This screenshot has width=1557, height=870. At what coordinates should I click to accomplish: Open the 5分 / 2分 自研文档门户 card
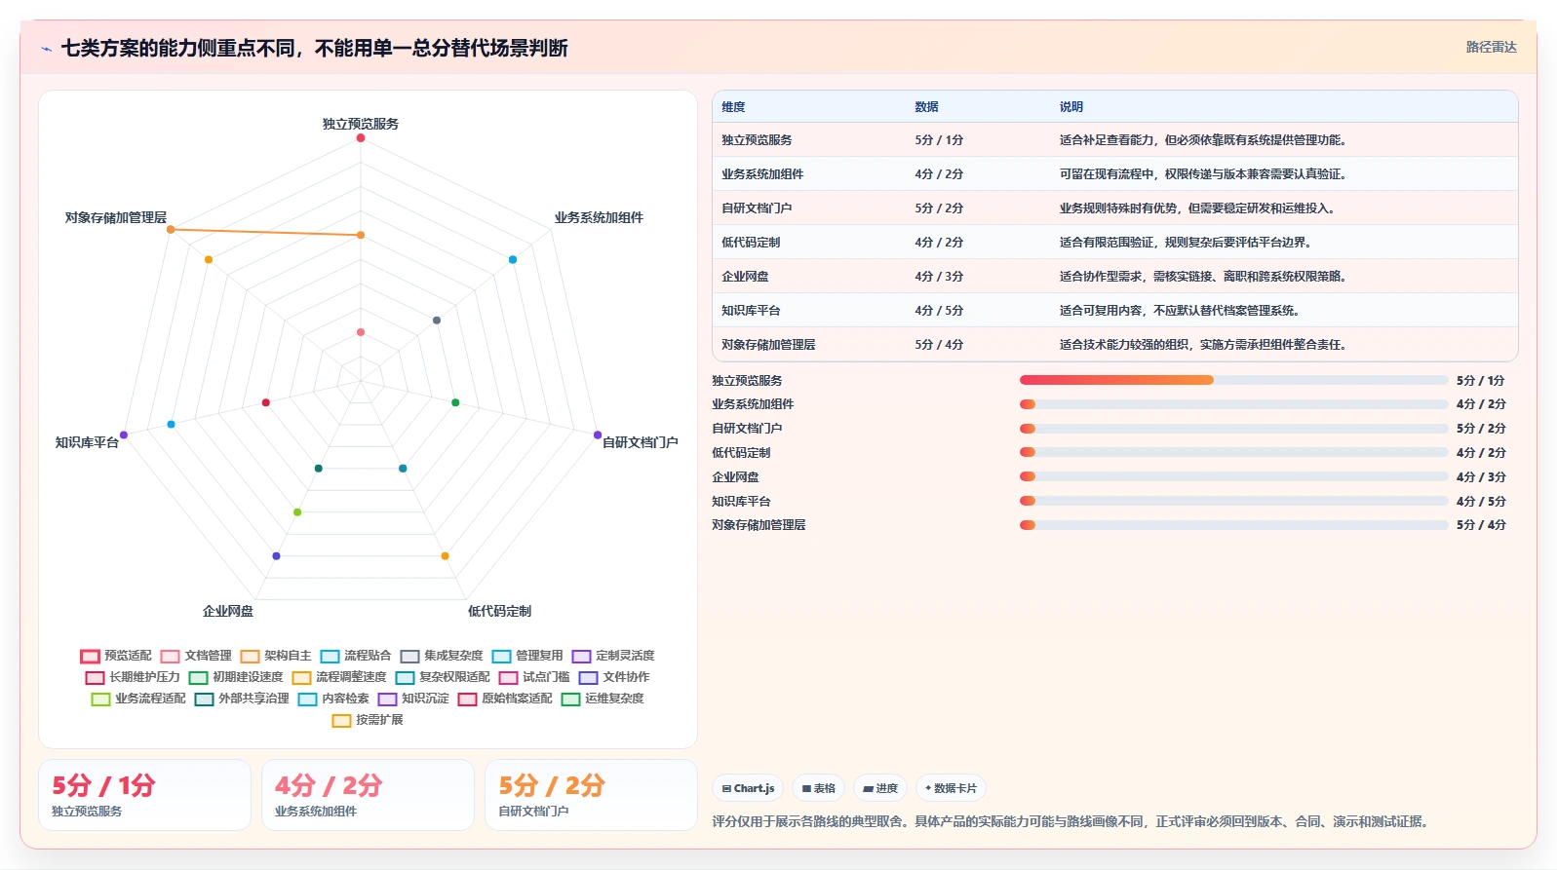tap(591, 795)
